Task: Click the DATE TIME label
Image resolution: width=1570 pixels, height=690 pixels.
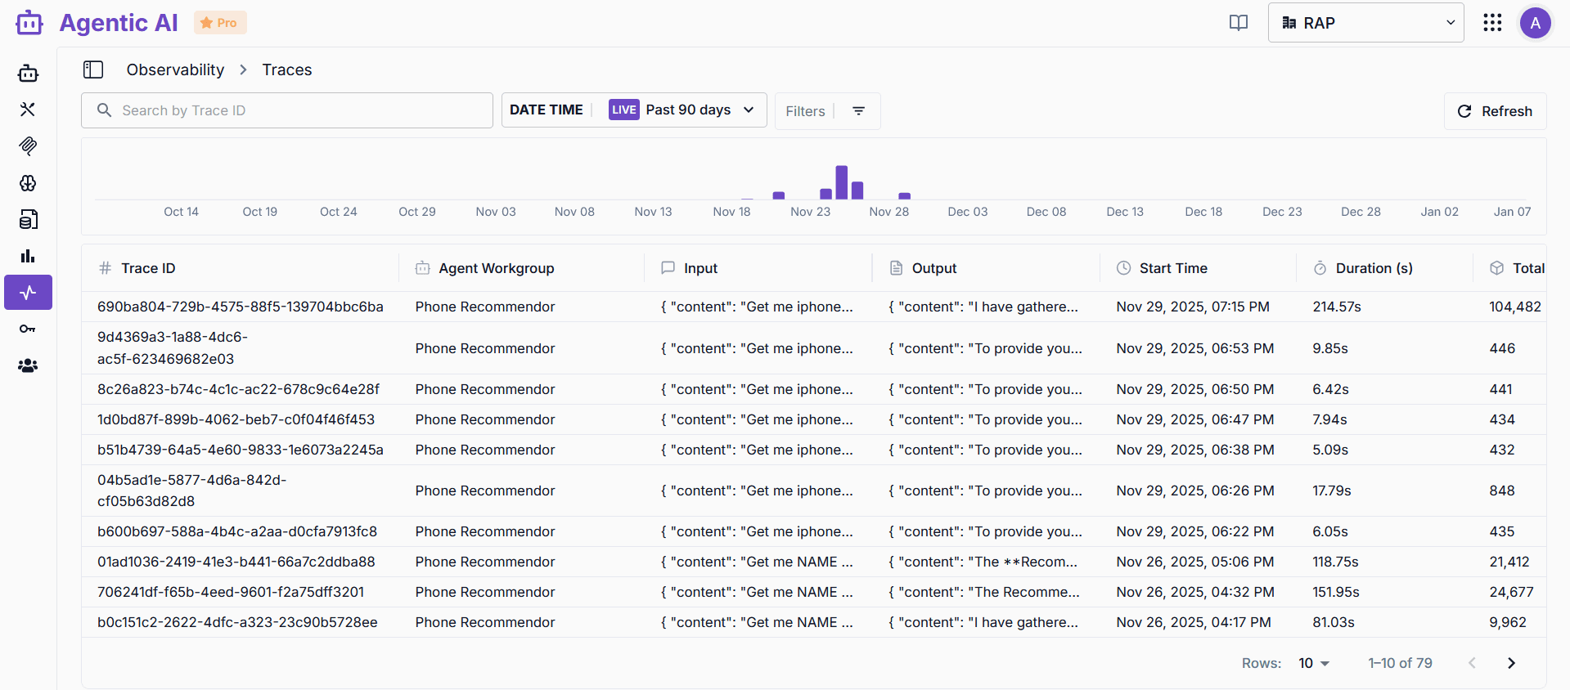Action: point(547,110)
